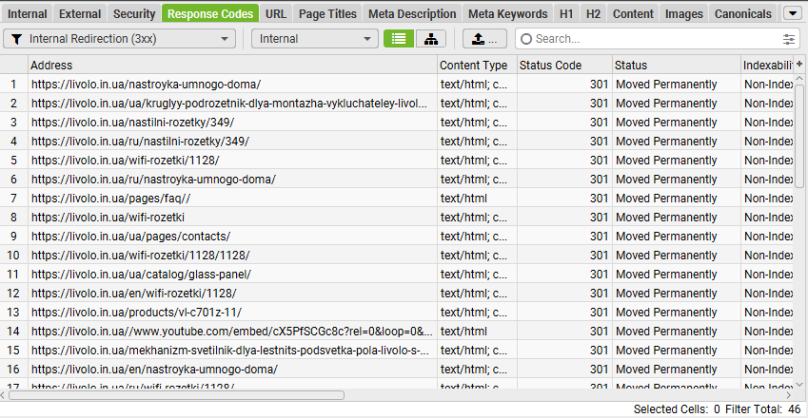Select the ua/pages/contacts/ URL
This screenshot has height=418, width=808.
click(x=130, y=237)
